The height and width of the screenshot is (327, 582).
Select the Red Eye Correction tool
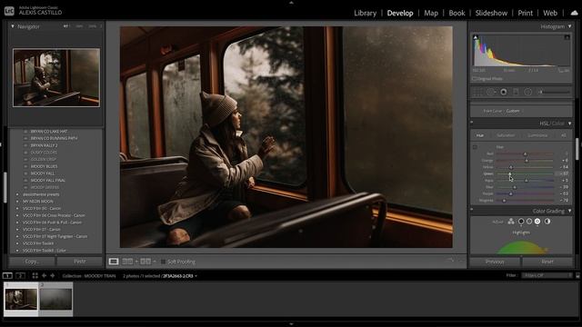(x=503, y=92)
